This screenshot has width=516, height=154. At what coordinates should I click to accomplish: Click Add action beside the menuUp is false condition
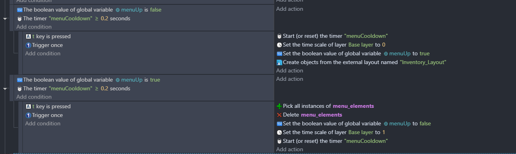point(290,9)
